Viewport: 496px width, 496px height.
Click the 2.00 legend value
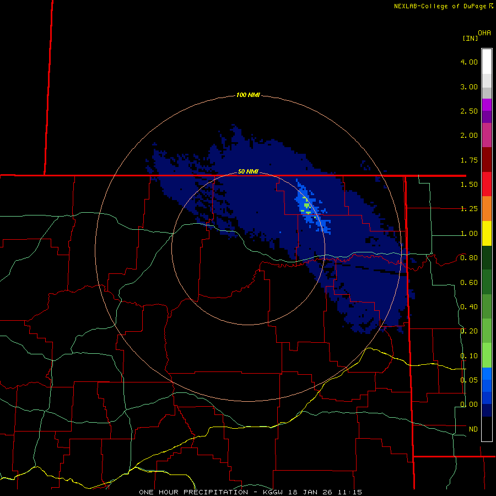coord(469,136)
